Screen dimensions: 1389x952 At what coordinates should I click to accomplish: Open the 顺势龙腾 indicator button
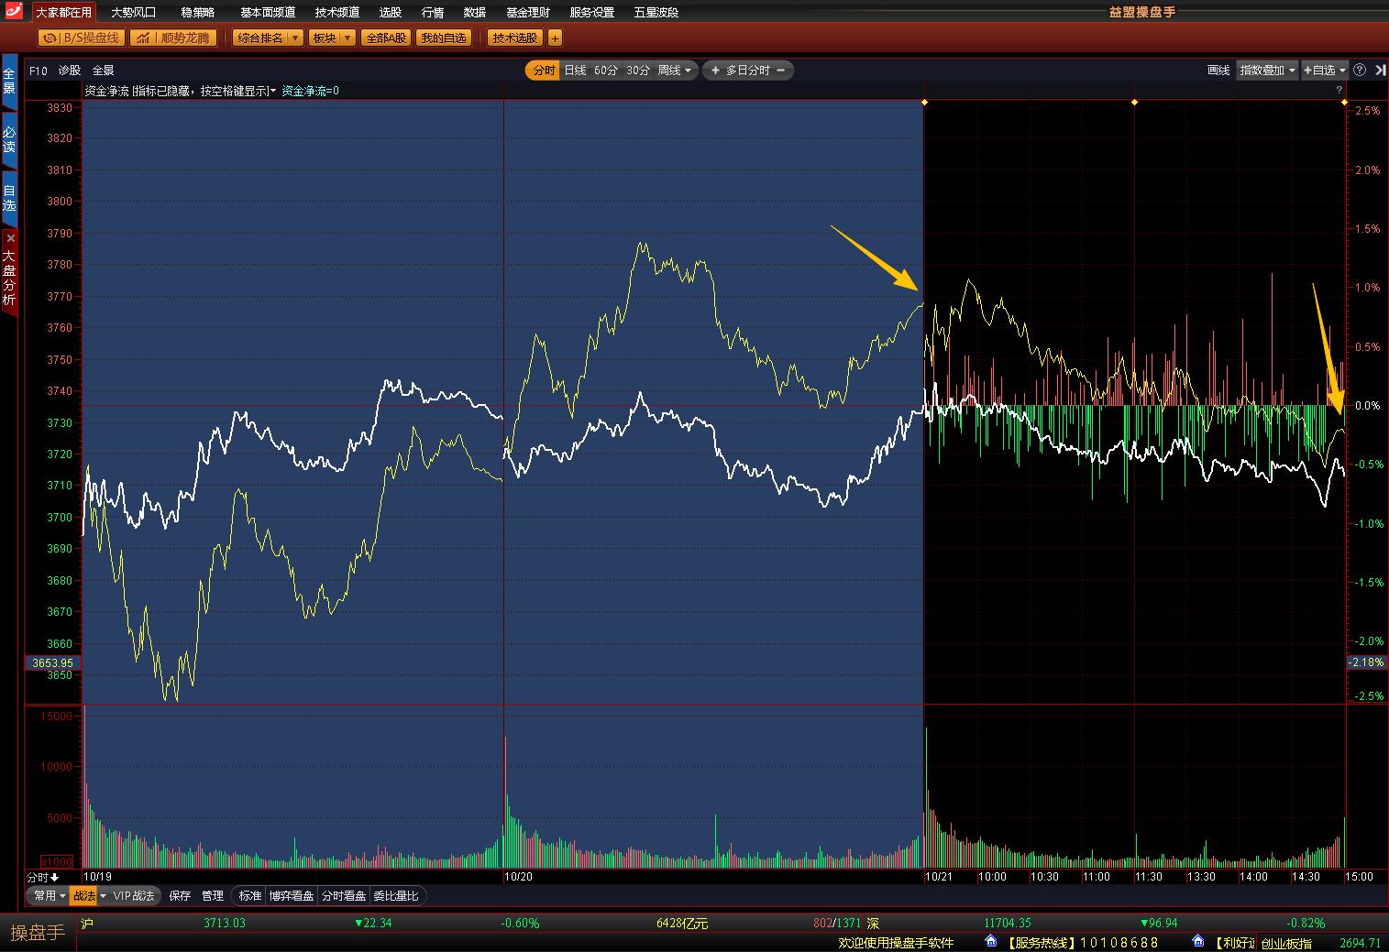[x=172, y=38]
